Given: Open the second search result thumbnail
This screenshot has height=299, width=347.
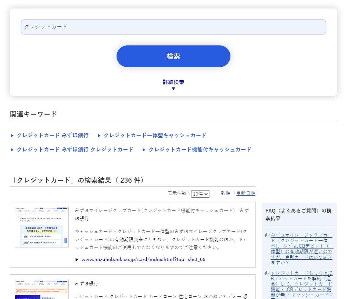Looking at the screenshot, I should (x=42, y=290).
